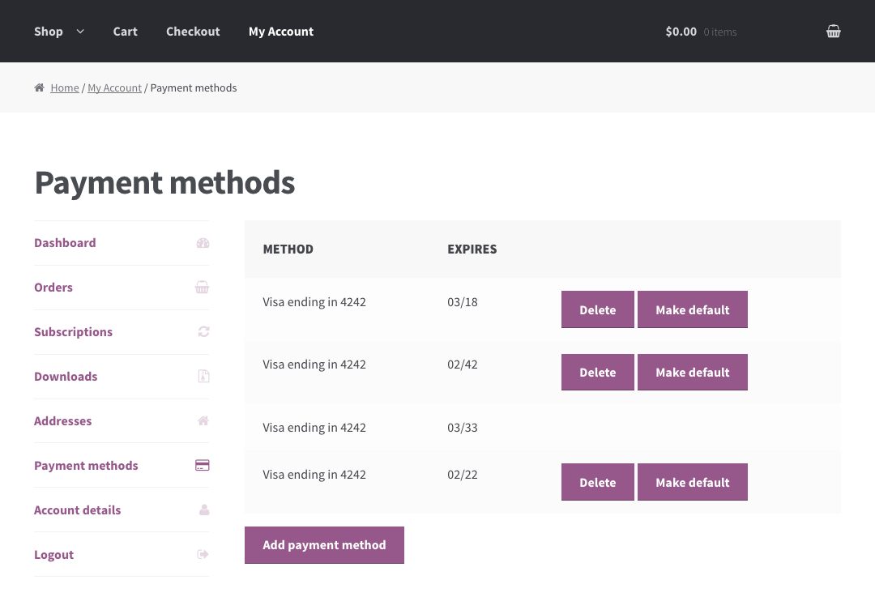Screen dimensions: 875x614
Task: Open the Cart menu item
Action: point(125,32)
